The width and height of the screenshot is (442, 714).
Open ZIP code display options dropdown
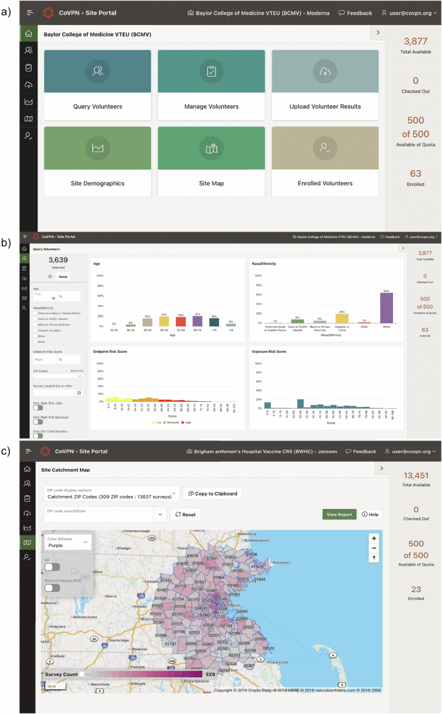(111, 493)
